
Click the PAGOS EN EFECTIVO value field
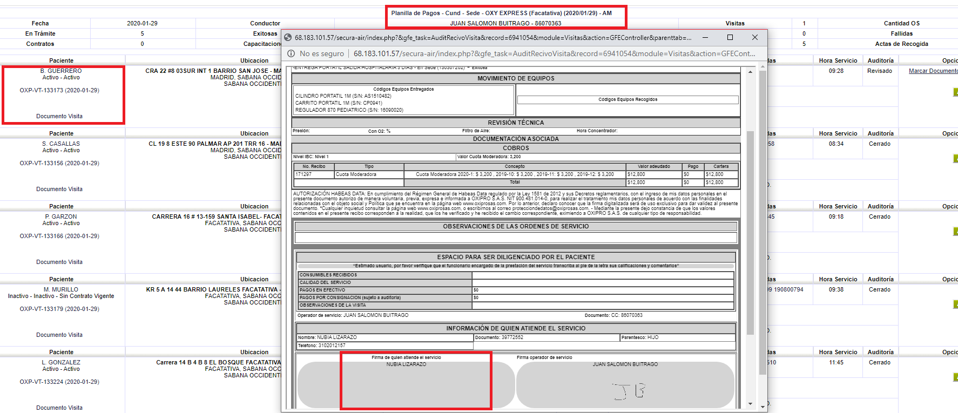coord(603,290)
